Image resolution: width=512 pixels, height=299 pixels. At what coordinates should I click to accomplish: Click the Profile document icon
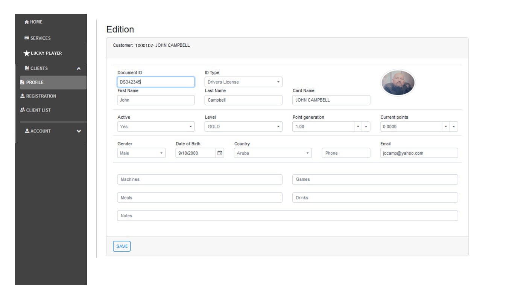(23, 82)
